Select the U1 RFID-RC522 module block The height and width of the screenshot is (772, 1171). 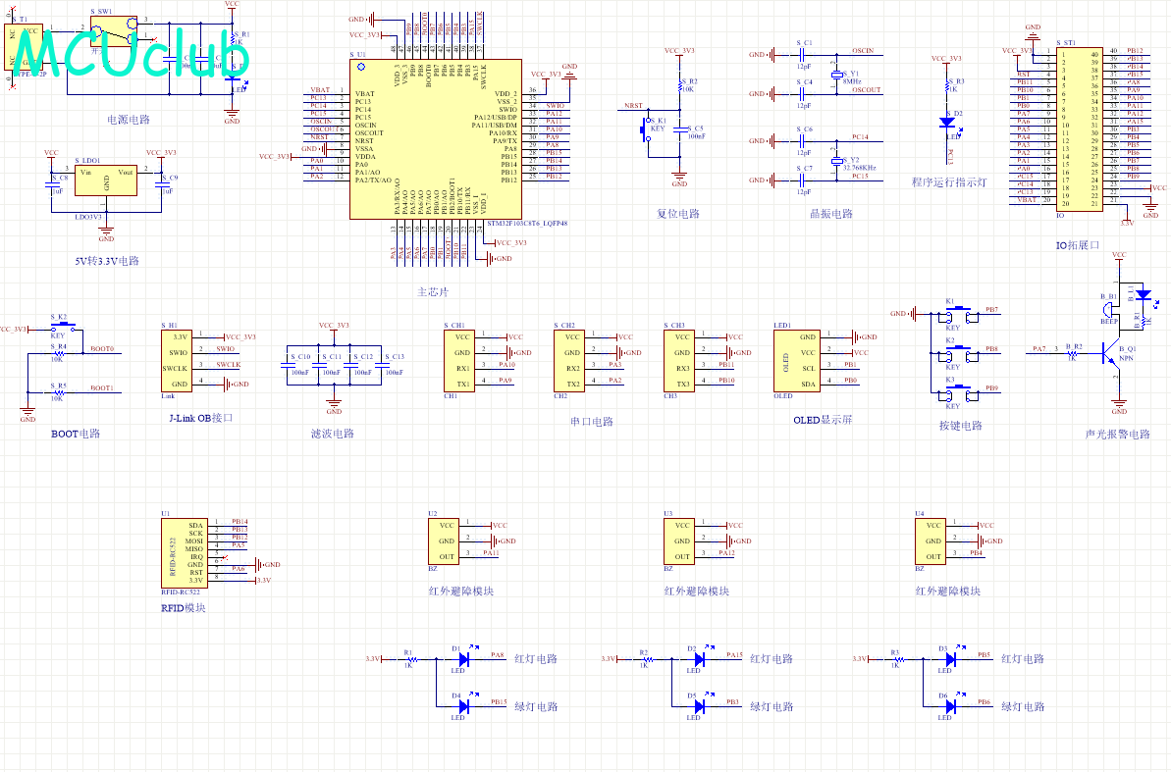[184, 552]
